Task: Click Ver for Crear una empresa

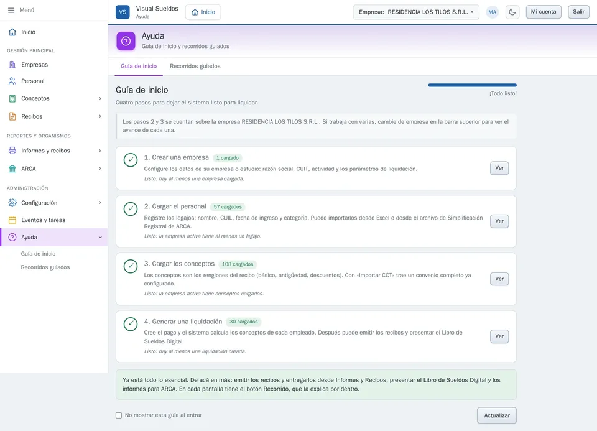Action: click(x=499, y=169)
